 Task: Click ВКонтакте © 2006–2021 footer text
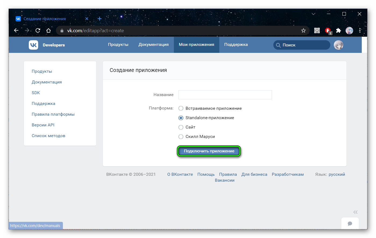131,174
